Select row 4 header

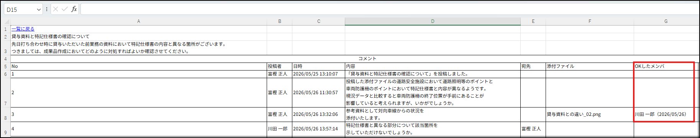(5, 59)
